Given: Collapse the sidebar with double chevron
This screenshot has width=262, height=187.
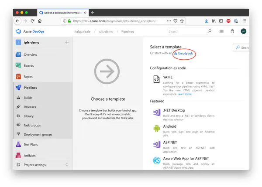Looking at the screenshot, I should pos(67,165).
